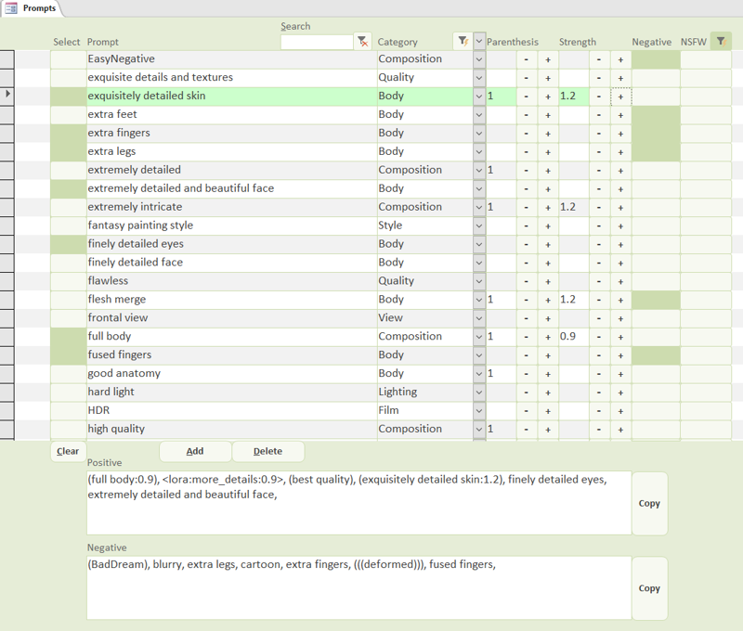Copy the Positive prompt text
743x631 pixels.
click(649, 503)
